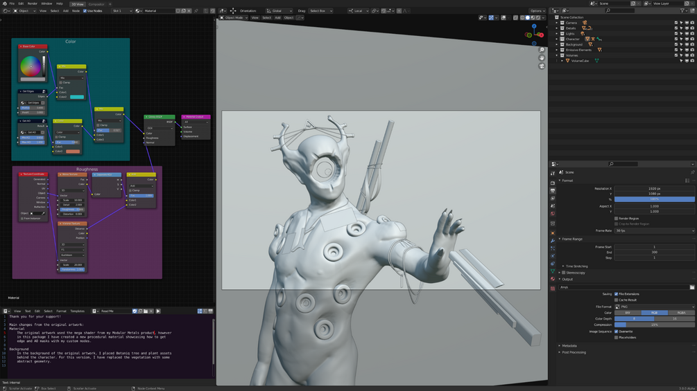The image size is (697, 391).
Task: Open World properties tab
Action: click(553, 213)
